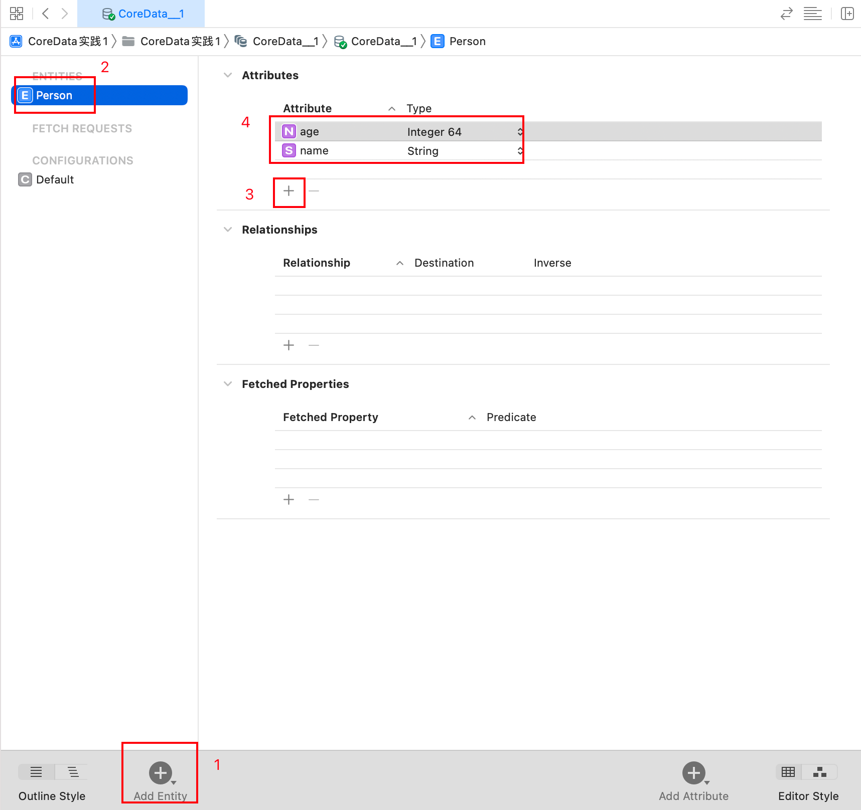Click the Type column header
This screenshot has height=810, width=861.
click(419, 108)
